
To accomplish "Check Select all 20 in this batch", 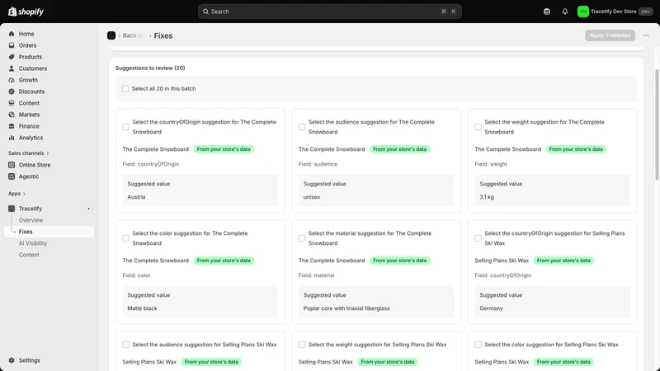I will (125, 89).
